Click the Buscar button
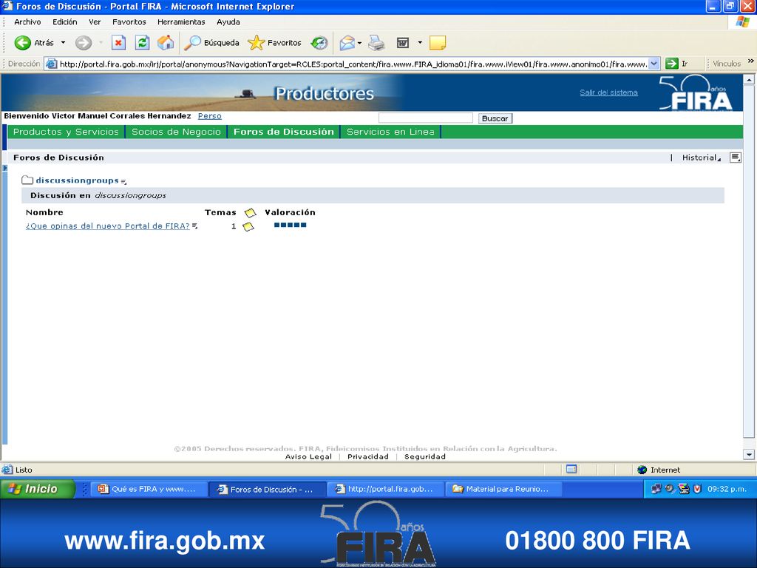Screen dimensions: 757x568 pos(495,118)
